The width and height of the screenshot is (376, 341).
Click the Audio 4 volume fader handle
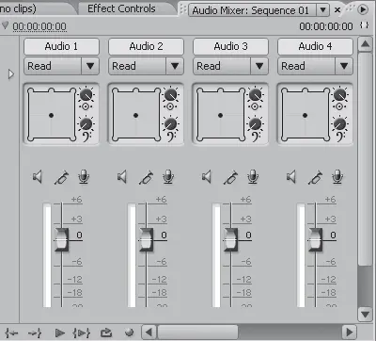point(315,240)
